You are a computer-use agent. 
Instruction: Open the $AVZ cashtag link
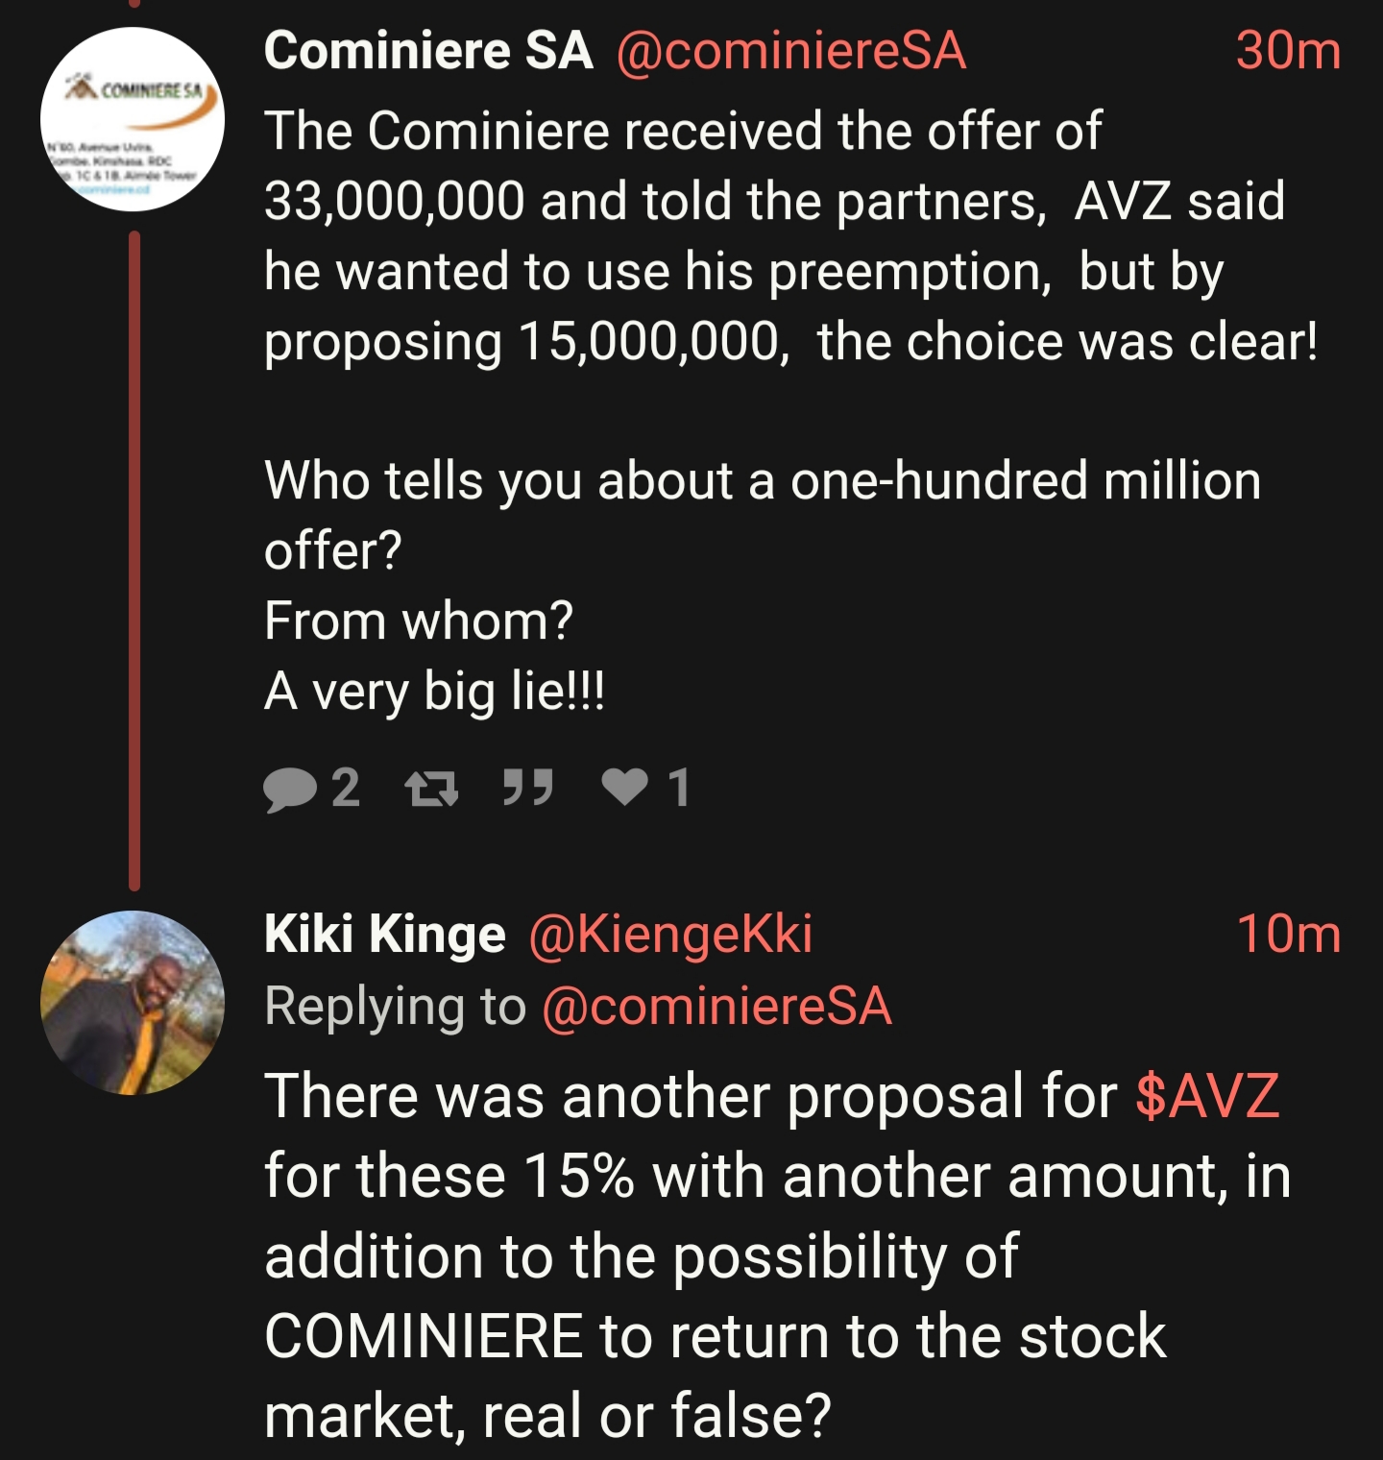(x=1206, y=1096)
